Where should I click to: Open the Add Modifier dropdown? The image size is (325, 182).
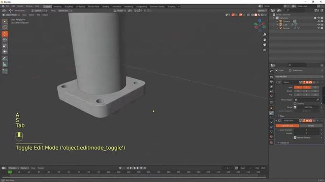tap(299, 76)
